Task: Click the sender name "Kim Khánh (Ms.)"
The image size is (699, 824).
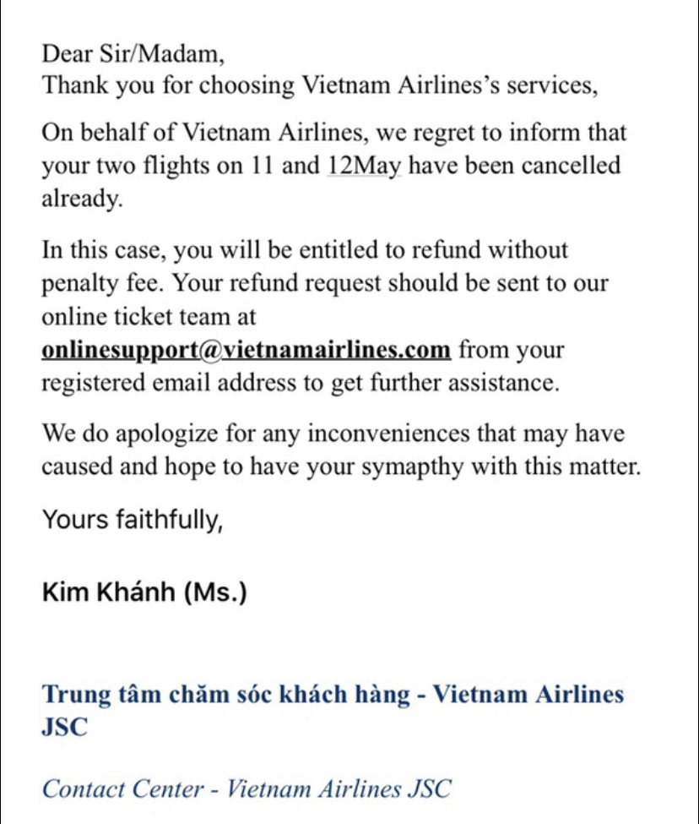Action: (x=144, y=592)
